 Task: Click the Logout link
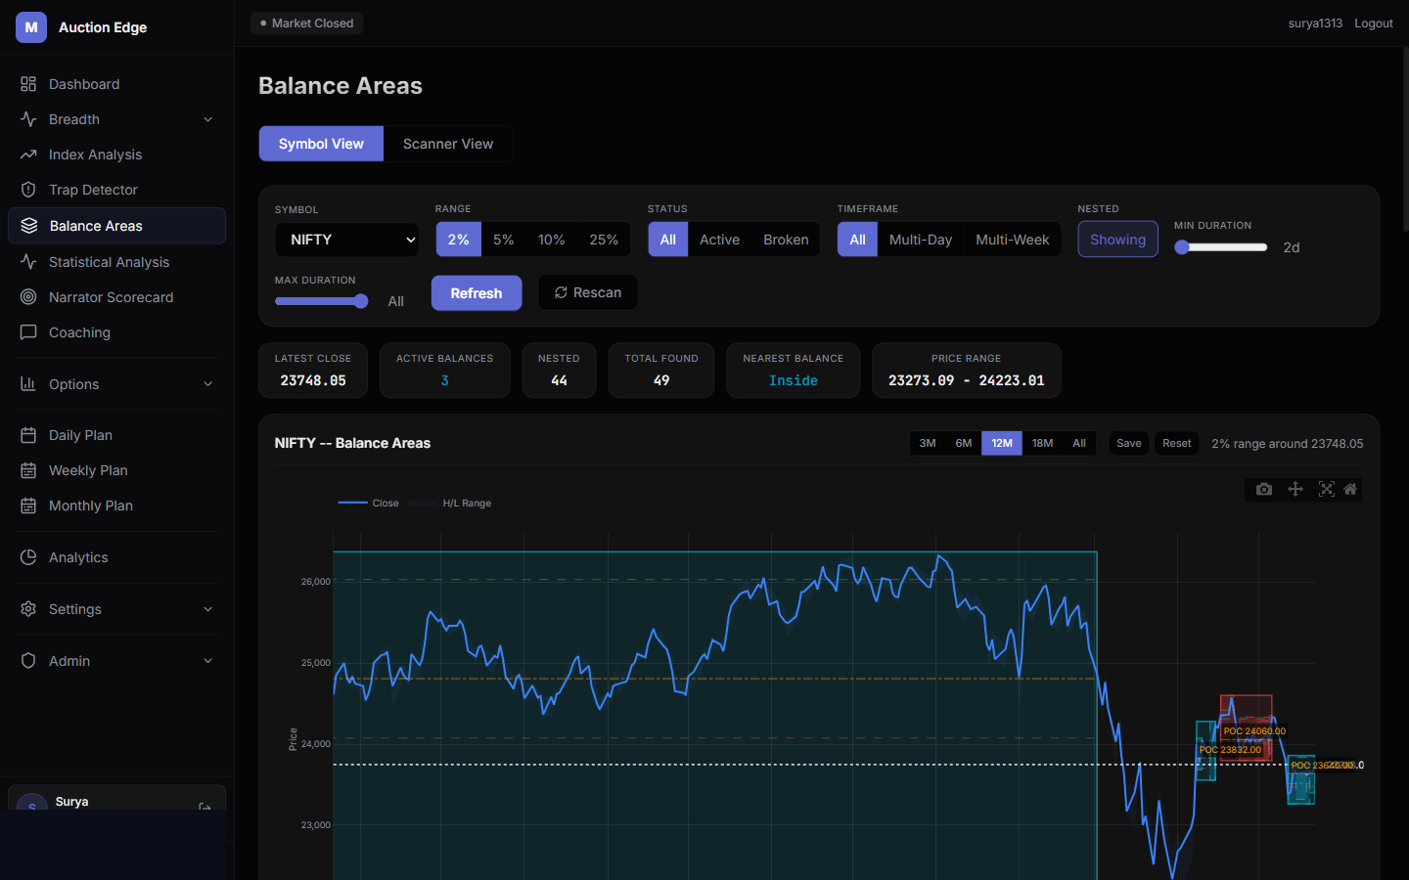1374,23
